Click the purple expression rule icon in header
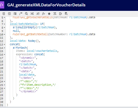138x110 pixels. (x=2, y=5)
